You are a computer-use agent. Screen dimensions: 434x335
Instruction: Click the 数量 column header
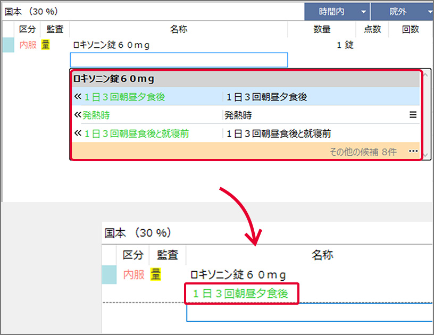pos(322,29)
